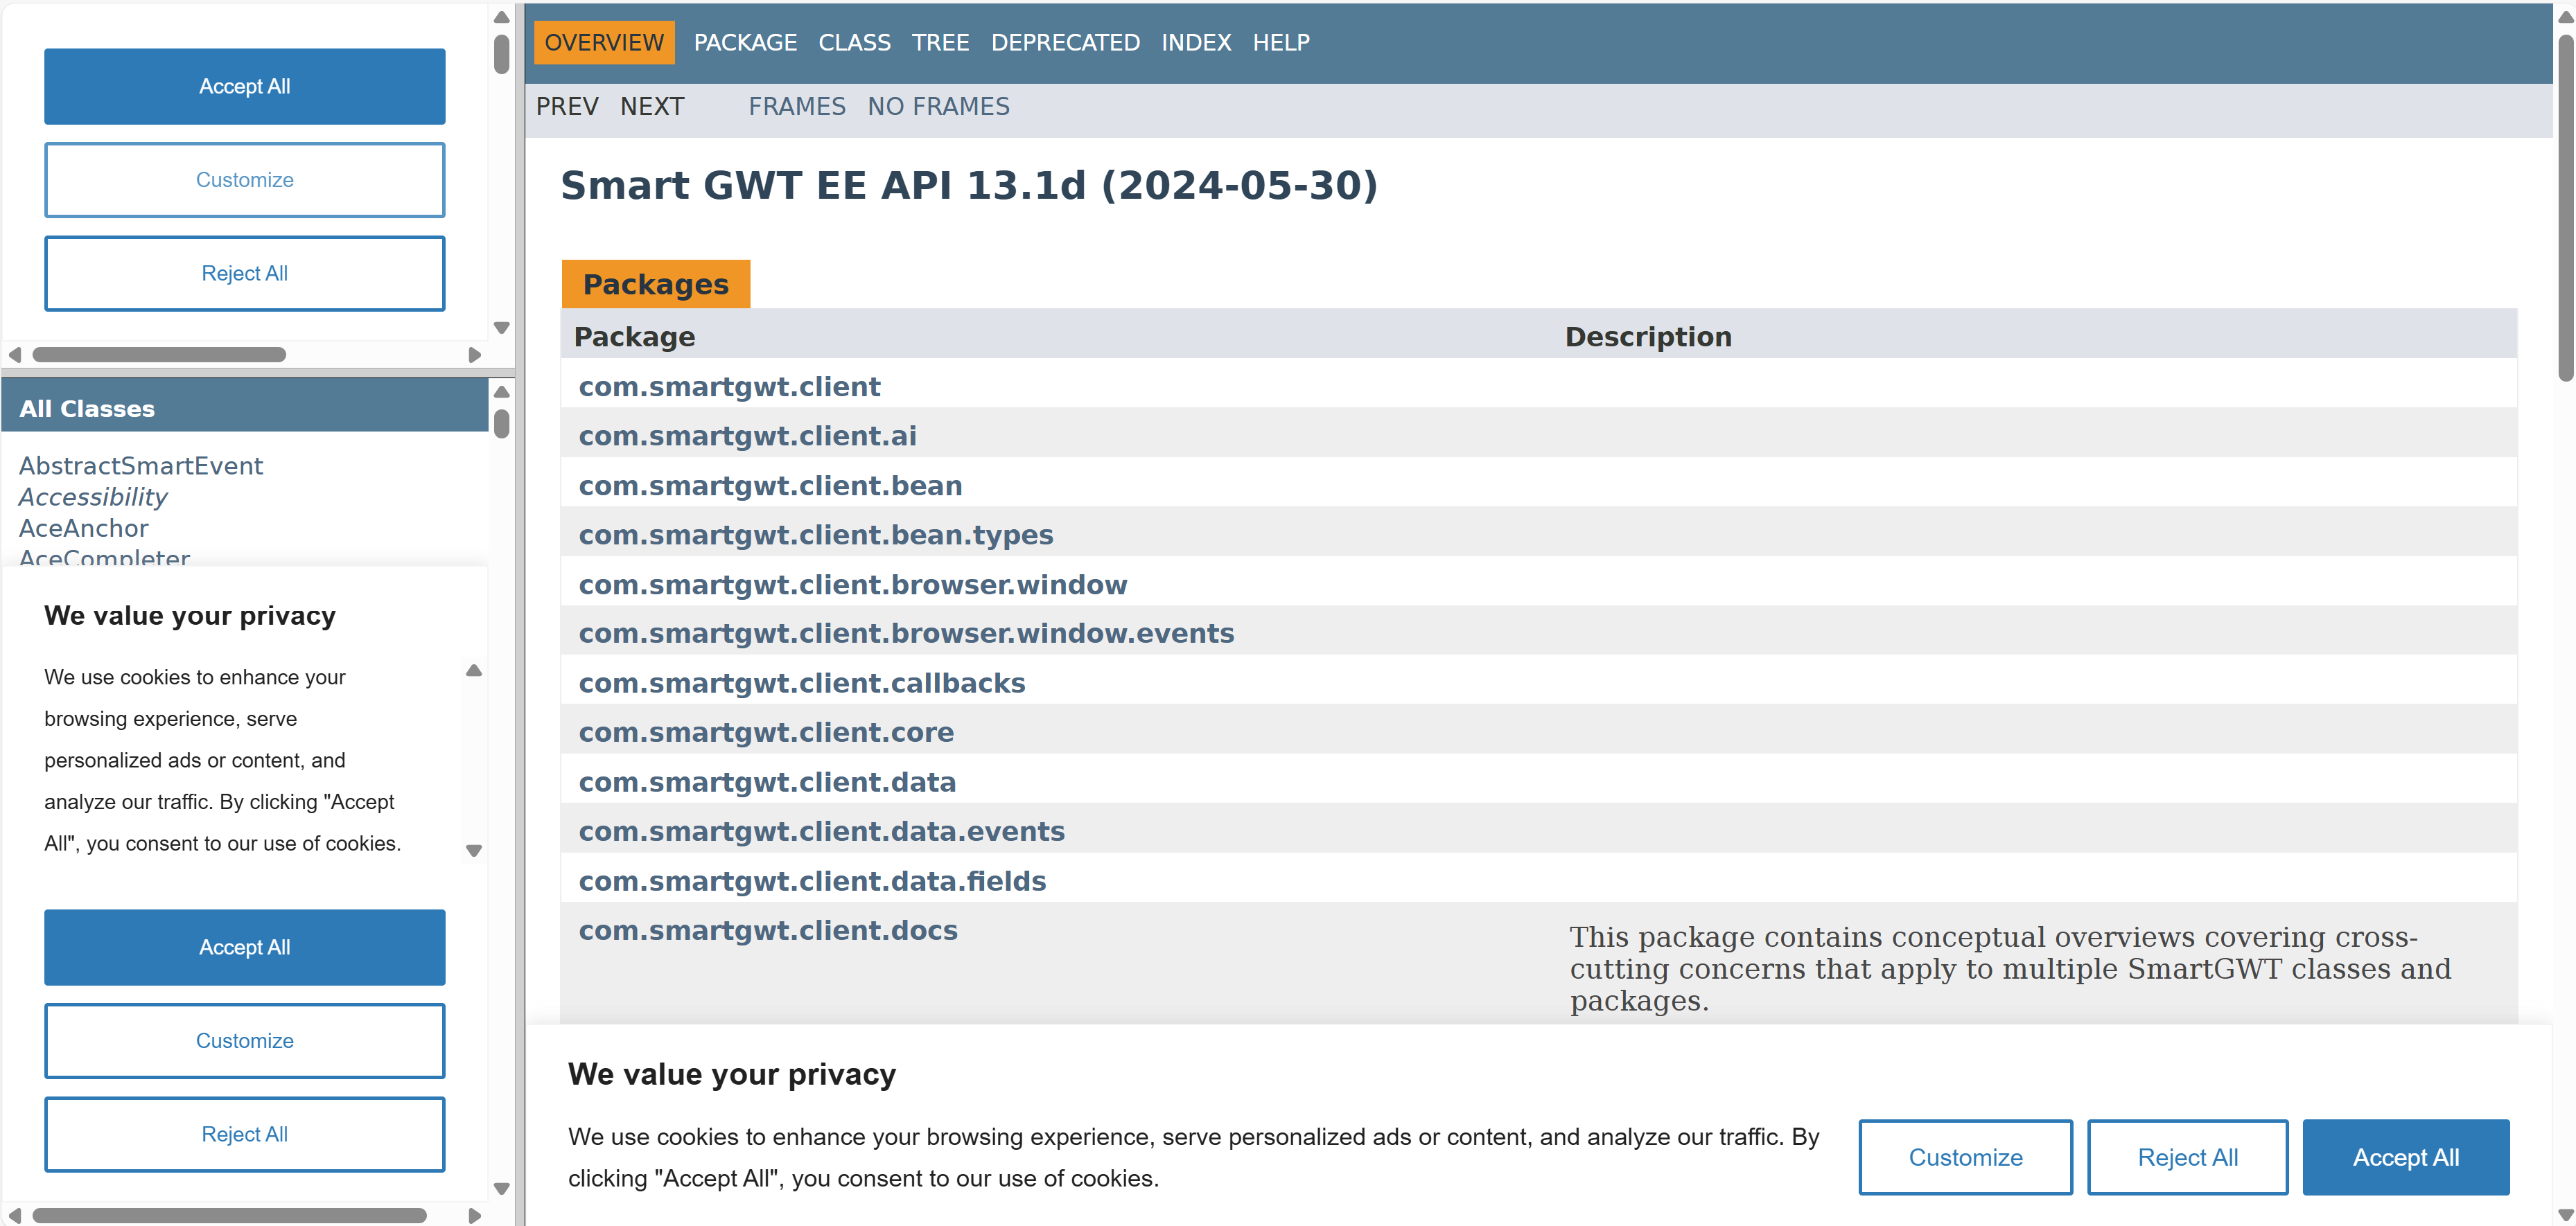
Task: Click left arrow of bottom-left horizontal scrollbar
Action: coord(14,1216)
